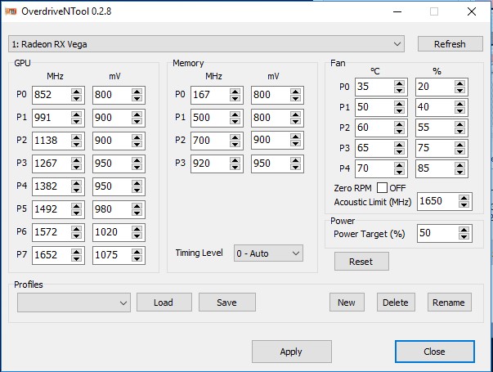Expand the Profiles dropdown list
This screenshot has height=372, width=493.
coord(74,303)
